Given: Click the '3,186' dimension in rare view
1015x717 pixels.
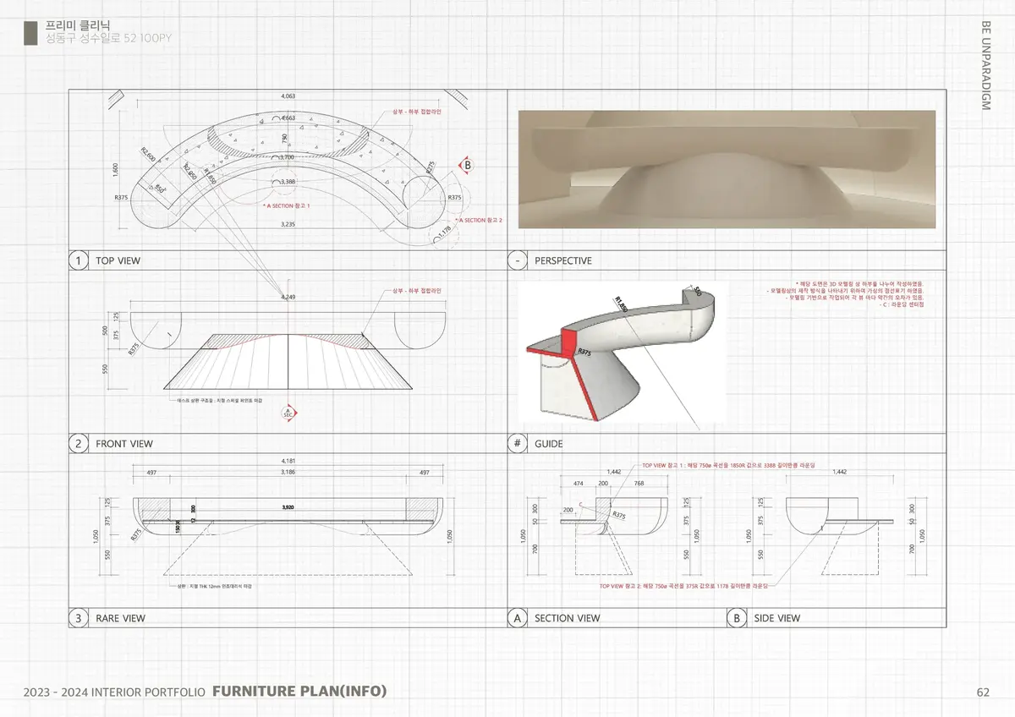Looking at the screenshot, I should [x=288, y=473].
